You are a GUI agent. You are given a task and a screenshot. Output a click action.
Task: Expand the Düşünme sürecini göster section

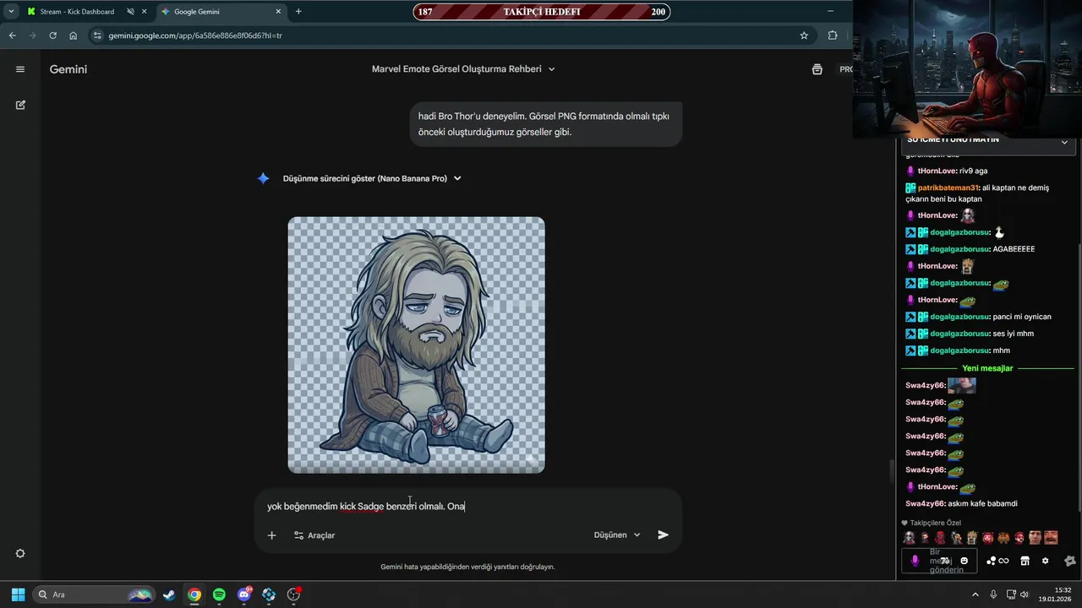click(x=372, y=178)
